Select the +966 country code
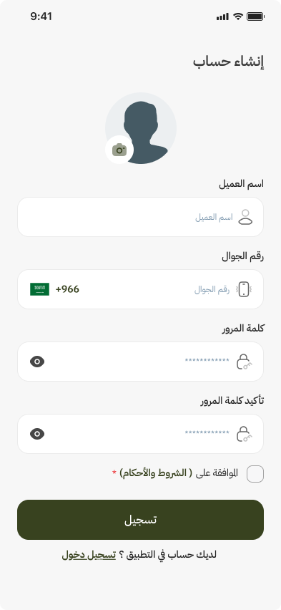281x610 pixels. click(x=67, y=289)
